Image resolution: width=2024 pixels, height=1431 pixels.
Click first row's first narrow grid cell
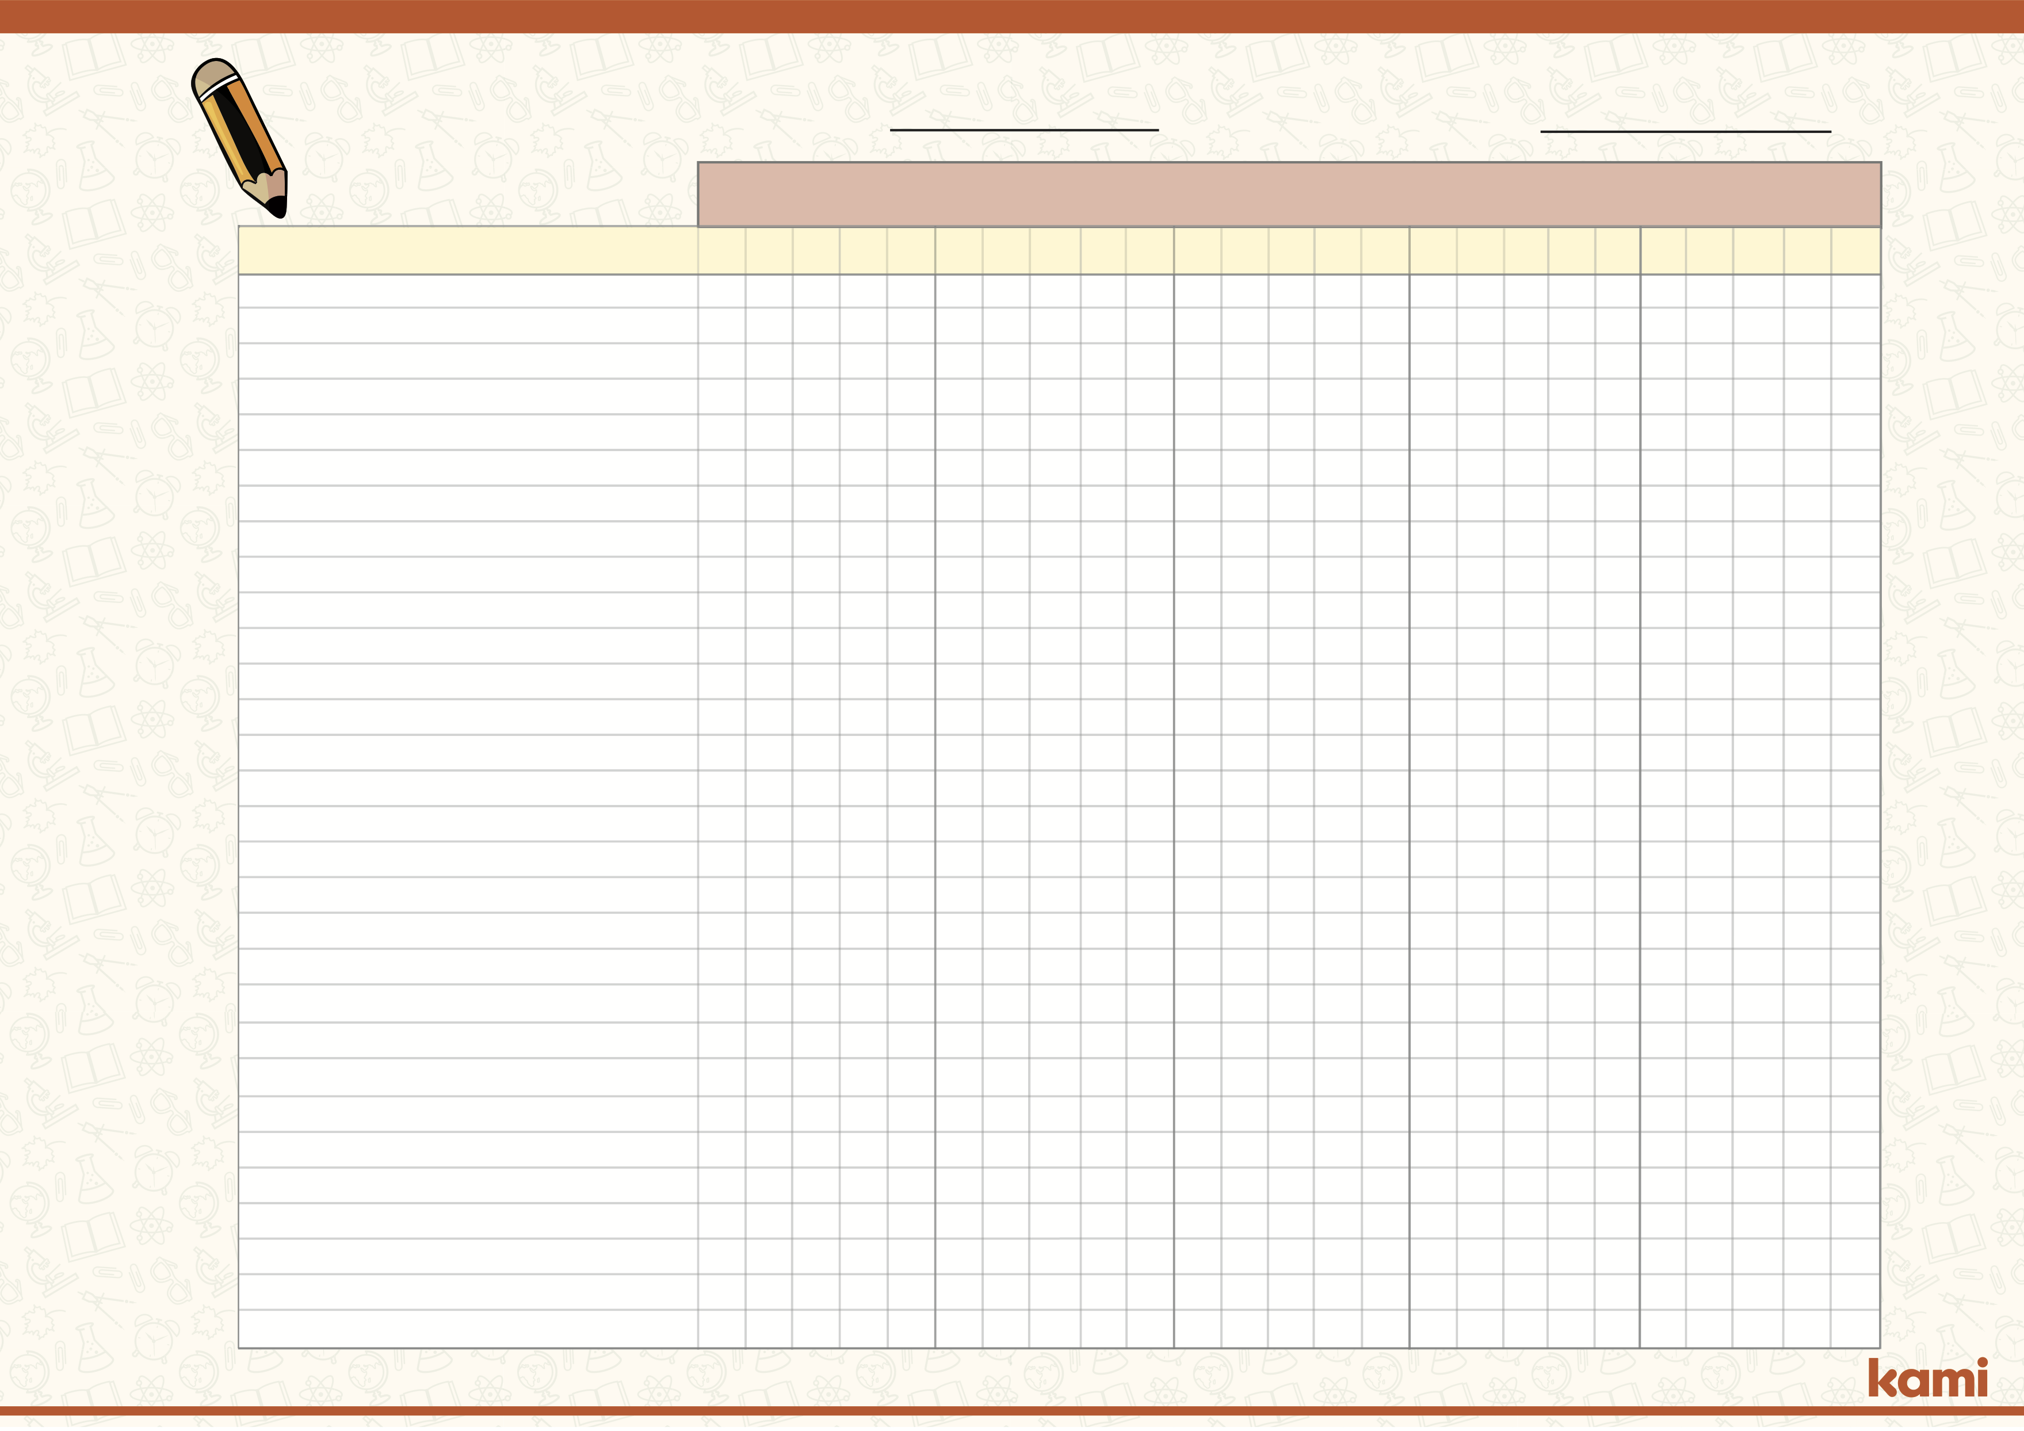[721, 291]
